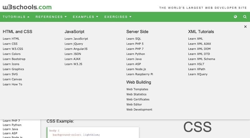Click the 'HTML and CSS' column heading
250x138 pixels.
tap(17, 32)
